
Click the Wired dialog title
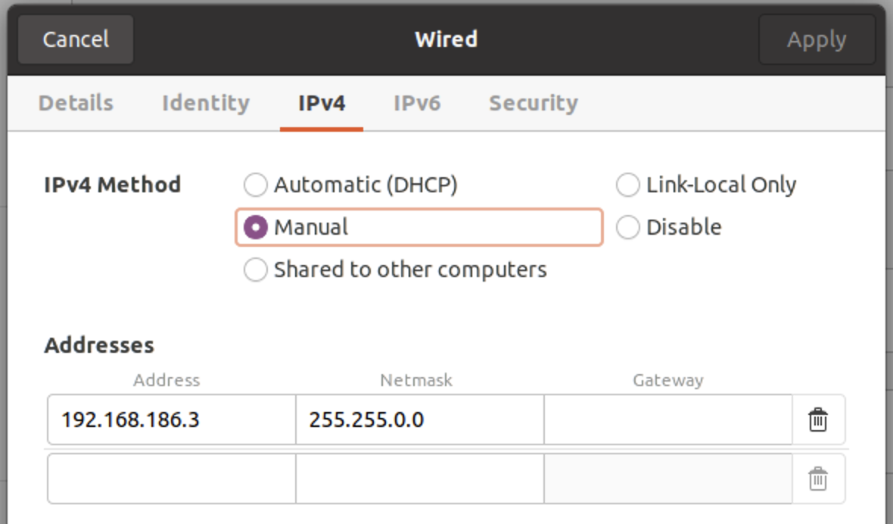click(x=446, y=39)
